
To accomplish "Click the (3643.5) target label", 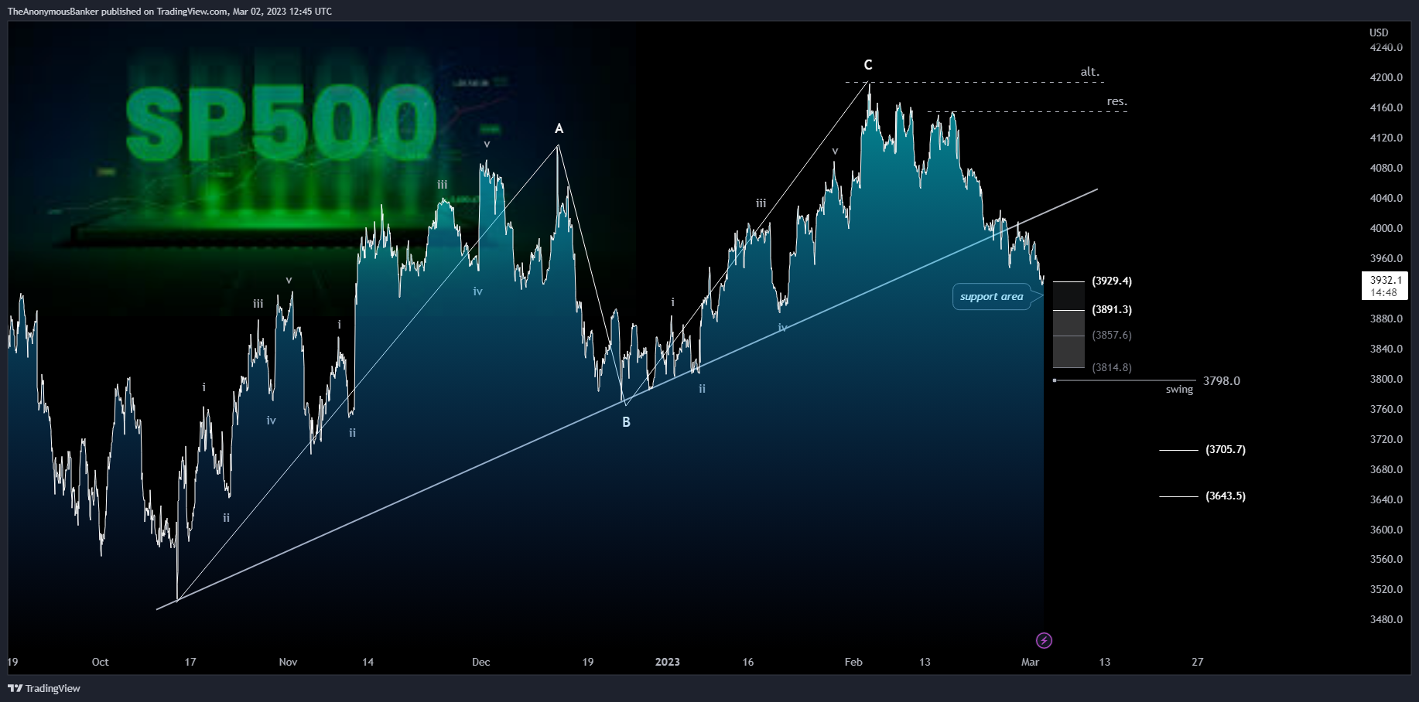I will [1226, 496].
